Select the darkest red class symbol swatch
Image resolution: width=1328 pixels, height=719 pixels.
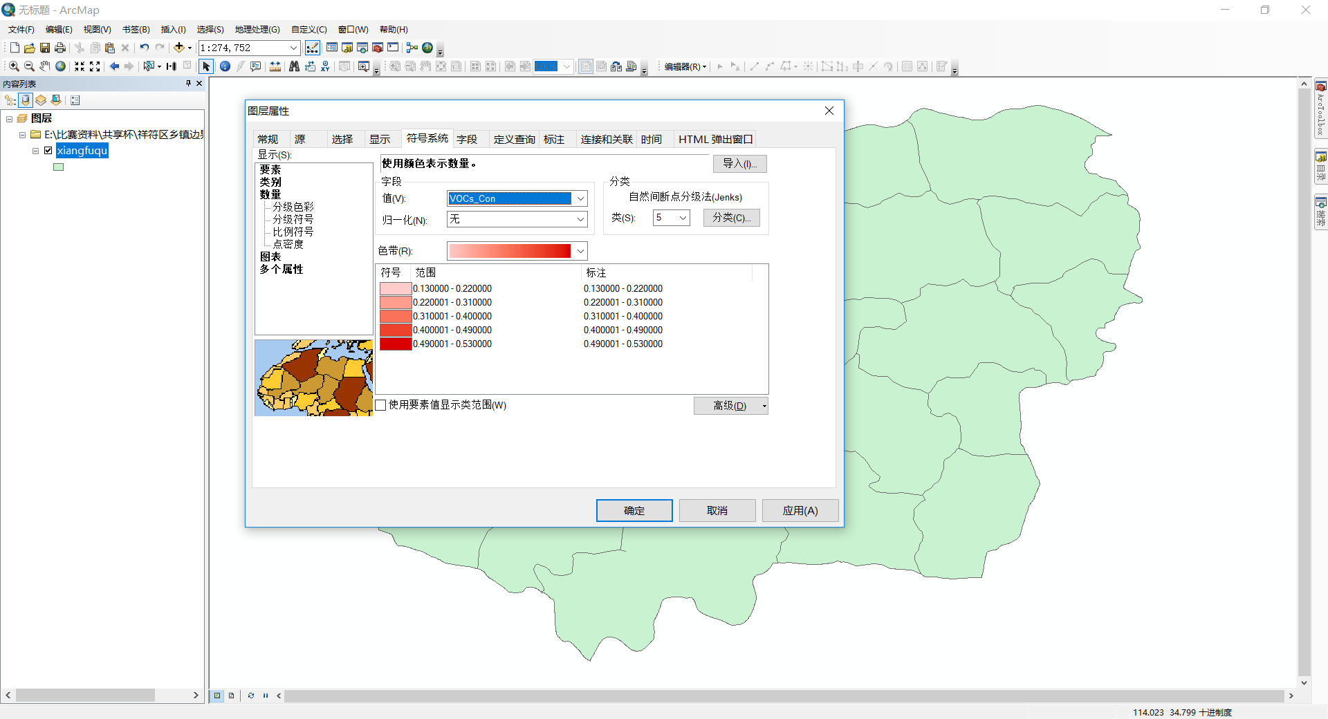click(395, 344)
